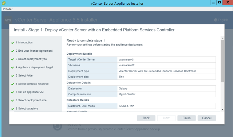Click the datastore value iSCSI-1, thin
Screen dimensions: 233x137
pos(126,106)
